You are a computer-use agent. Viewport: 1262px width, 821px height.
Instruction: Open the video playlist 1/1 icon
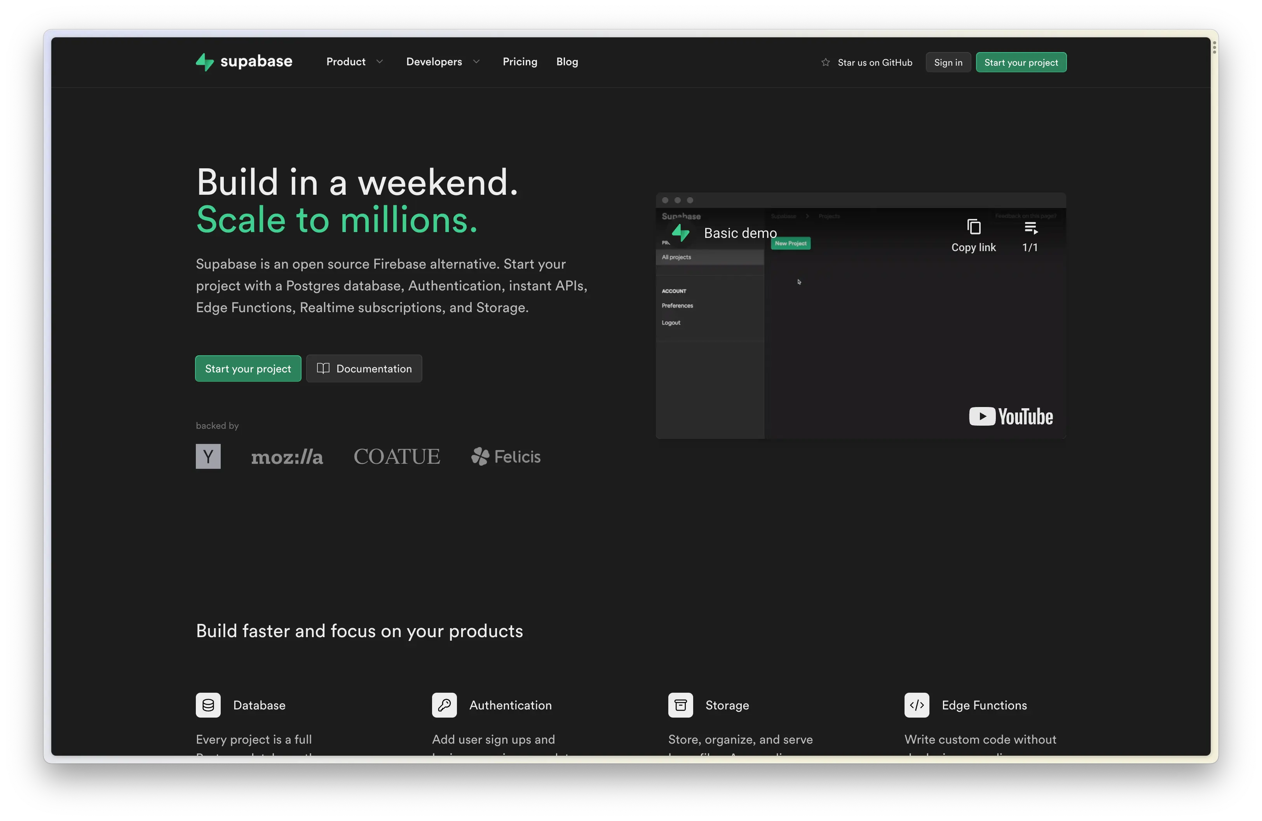click(x=1031, y=228)
